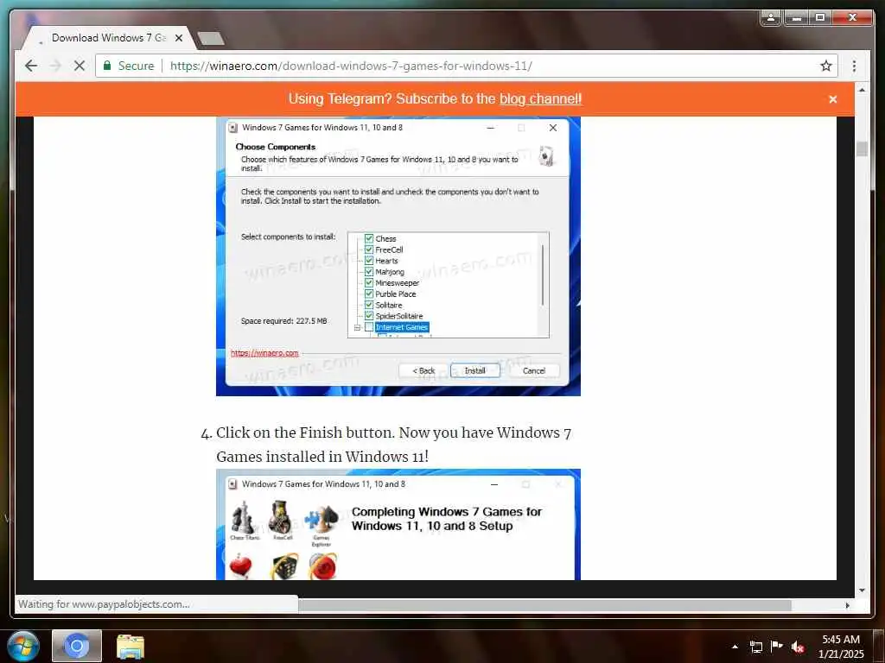The image size is (885, 663).
Task: Open the Chrome three-dot menu
Action: click(x=854, y=66)
